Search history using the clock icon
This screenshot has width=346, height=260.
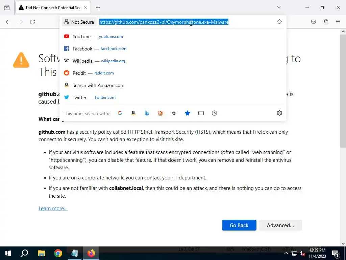tap(214, 113)
